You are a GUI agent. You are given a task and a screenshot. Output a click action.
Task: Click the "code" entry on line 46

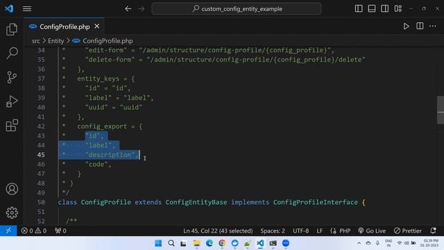[x=96, y=164]
